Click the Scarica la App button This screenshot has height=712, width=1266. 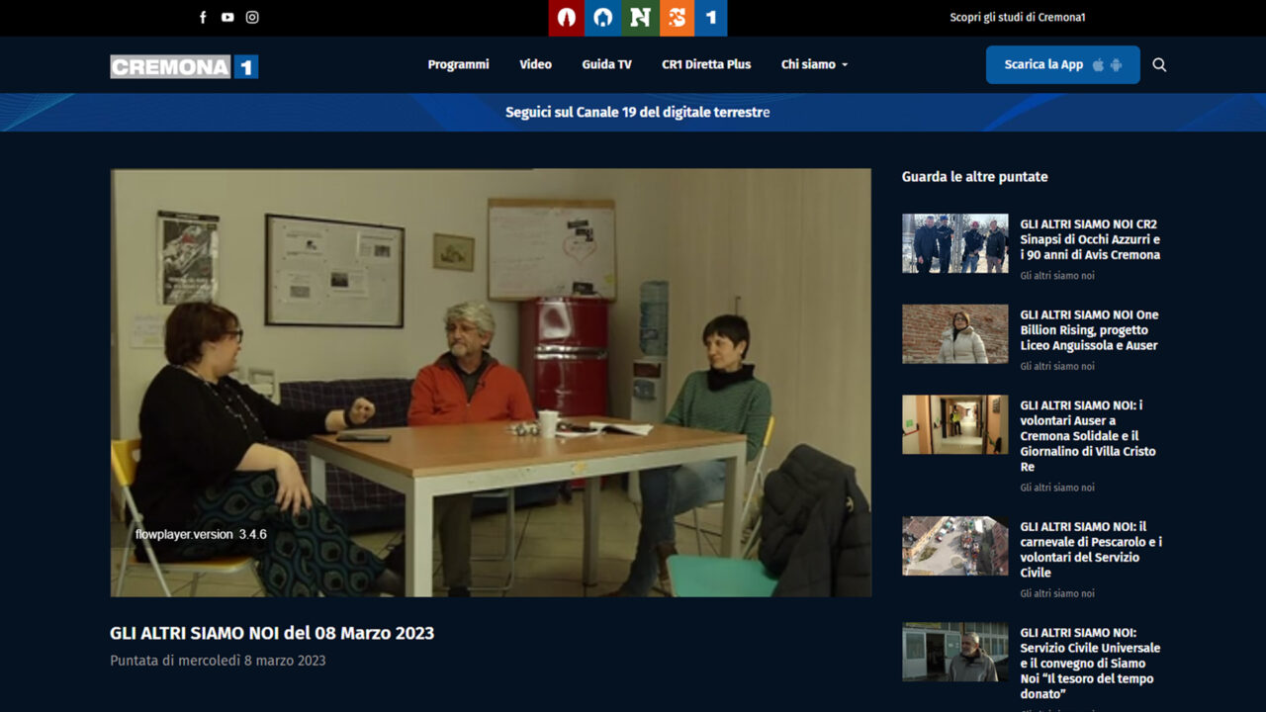click(1063, 64)
